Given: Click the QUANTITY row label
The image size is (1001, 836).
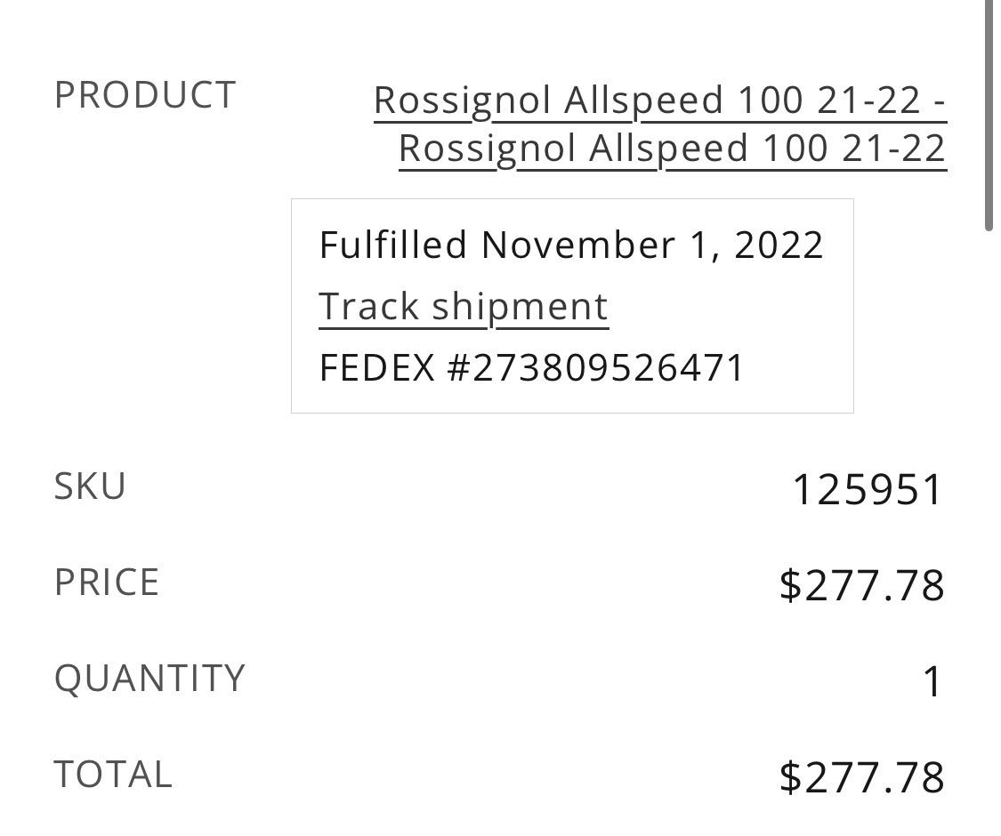Looking at the screenshot, I should click(x=149, y=678).
